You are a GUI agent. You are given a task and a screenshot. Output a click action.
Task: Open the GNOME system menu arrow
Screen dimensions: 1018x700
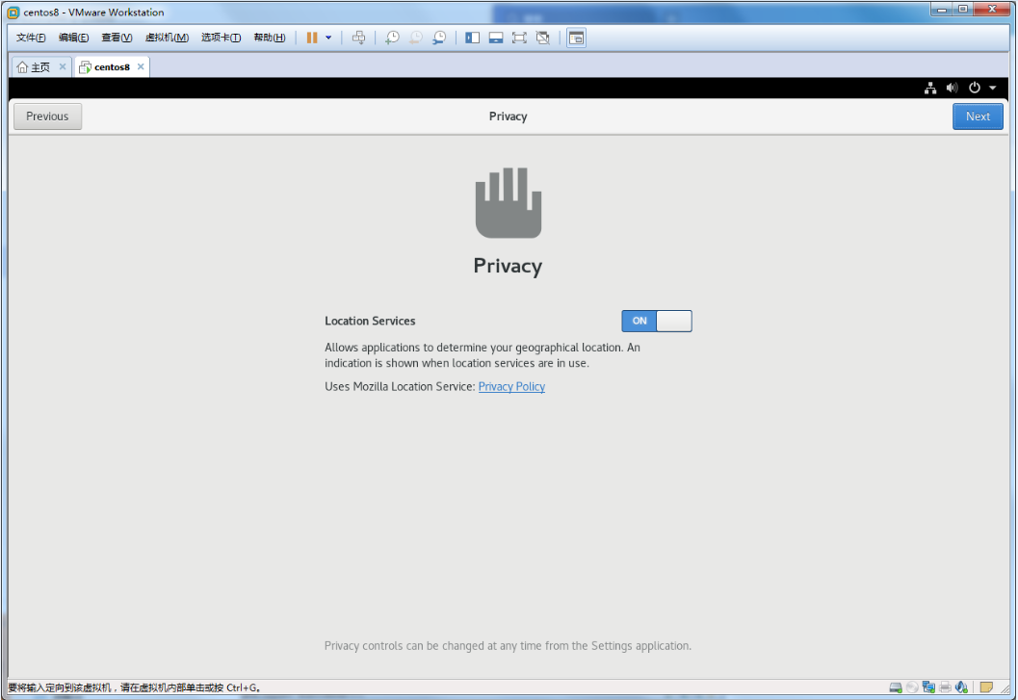(x=993, y=88)
